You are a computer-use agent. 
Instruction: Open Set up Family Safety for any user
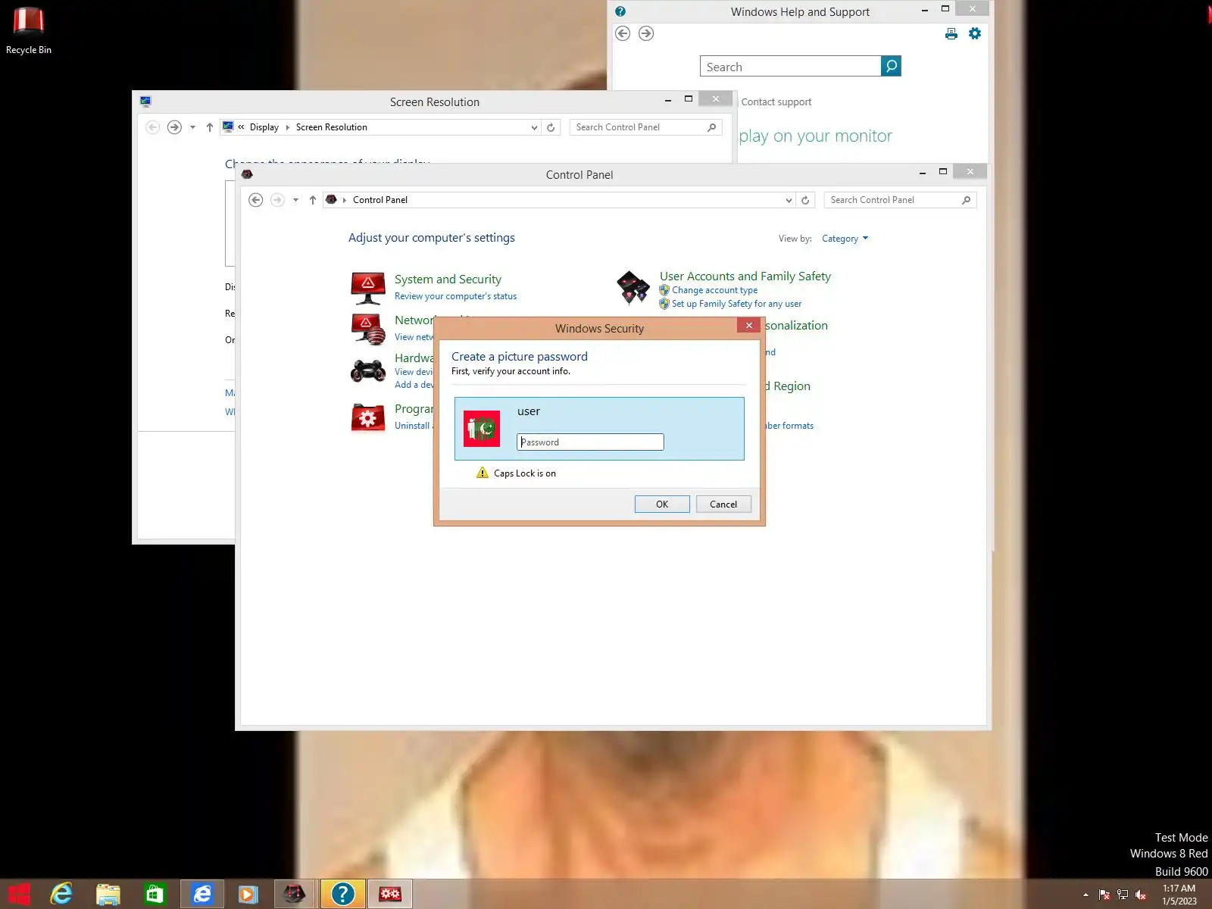pyautogui.click(x=736, y=304)
